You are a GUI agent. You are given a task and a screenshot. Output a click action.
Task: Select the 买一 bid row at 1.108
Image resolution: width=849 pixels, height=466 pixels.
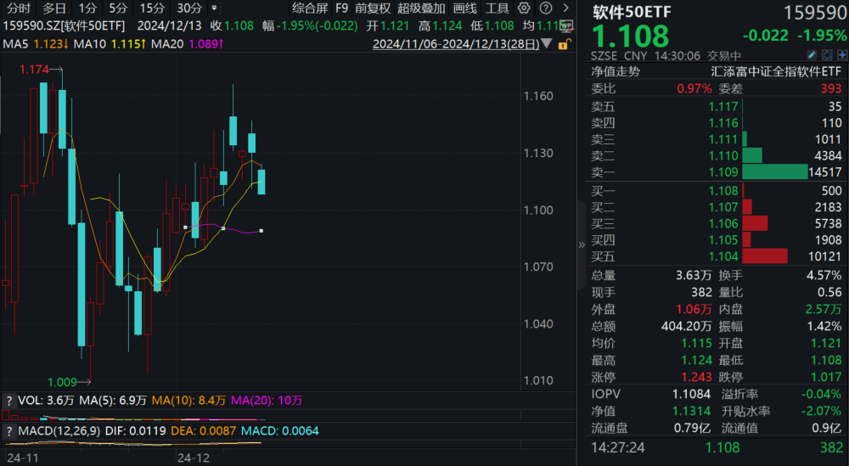click(717, 190)
